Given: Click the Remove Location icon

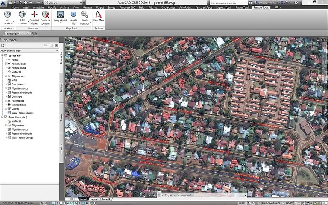Looking at the screenshot, I should [x=45, y=14].
